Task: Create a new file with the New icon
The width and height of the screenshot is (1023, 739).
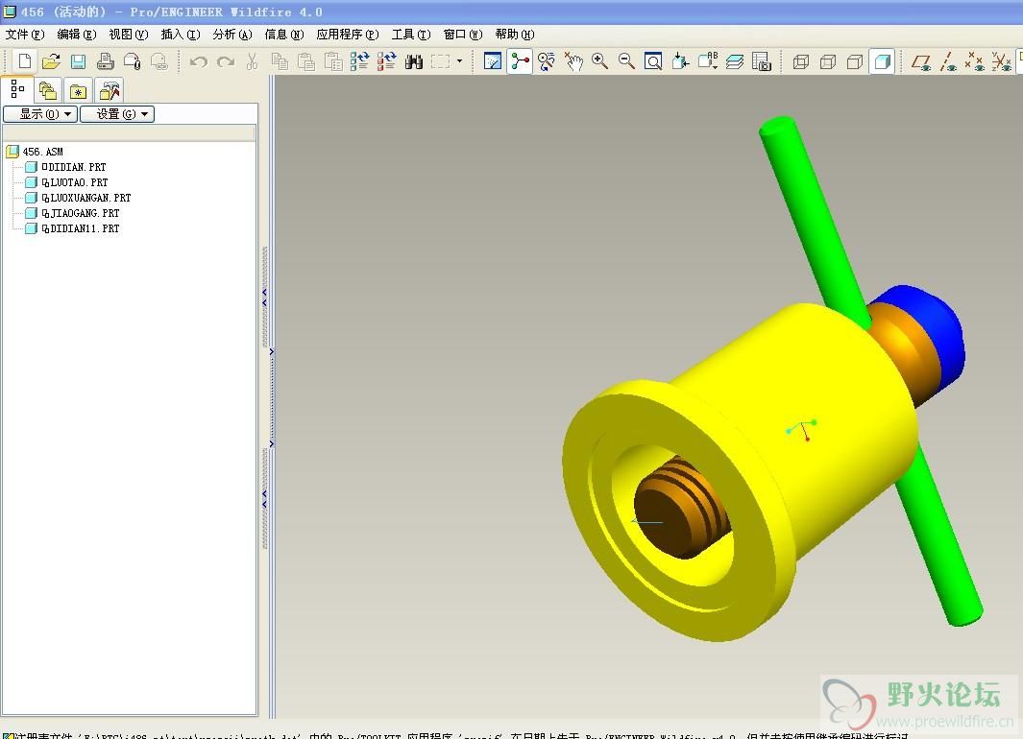Action: (25, 61)
